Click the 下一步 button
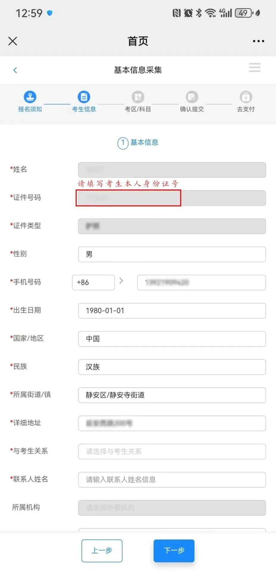The width and height of the screenshot is (276, 571). point(174,551)
